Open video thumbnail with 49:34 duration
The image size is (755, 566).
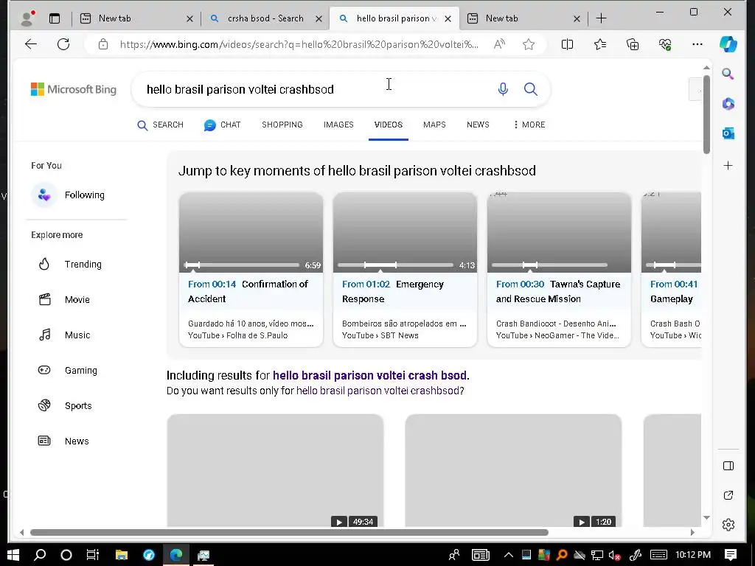point(275,470)
